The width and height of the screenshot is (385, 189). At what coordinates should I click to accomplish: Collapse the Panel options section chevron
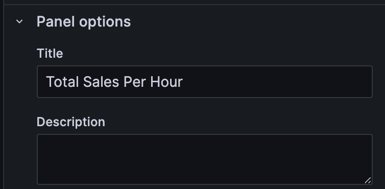pos(19,21)
